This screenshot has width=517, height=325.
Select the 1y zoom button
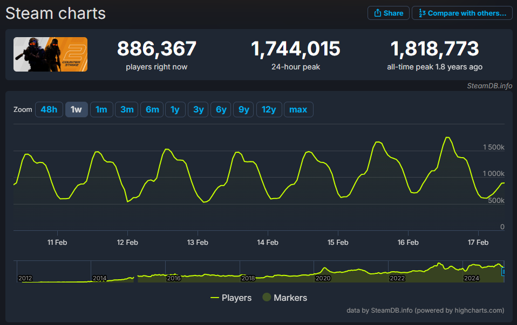[175, 109]
